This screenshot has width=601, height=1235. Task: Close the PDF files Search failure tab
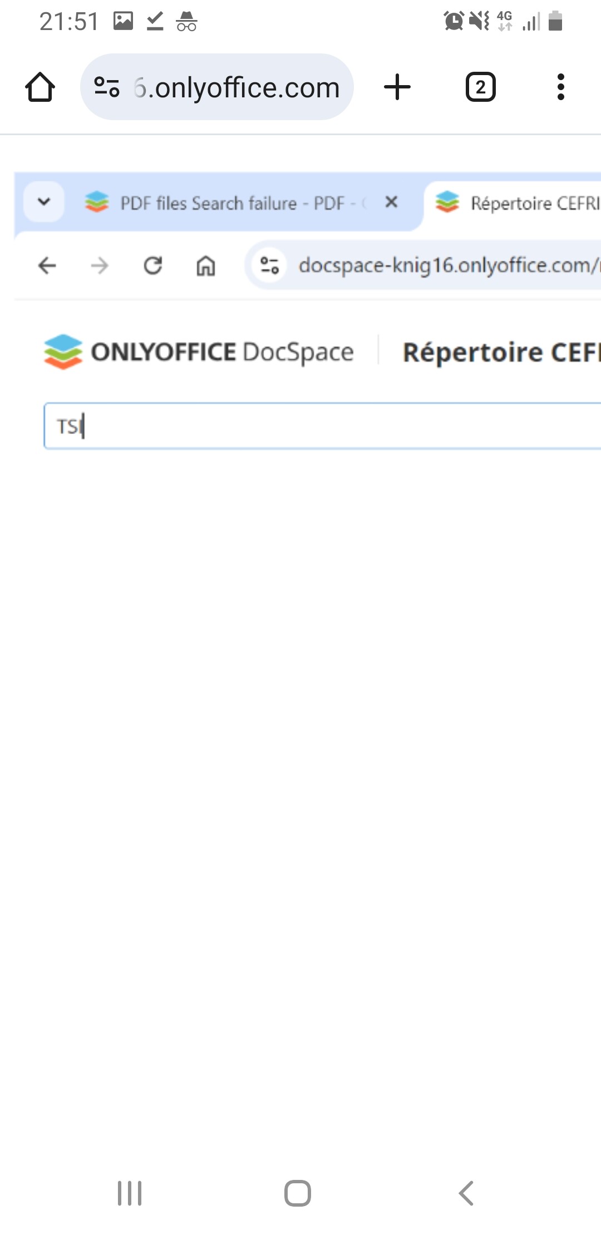click(391, 202)
